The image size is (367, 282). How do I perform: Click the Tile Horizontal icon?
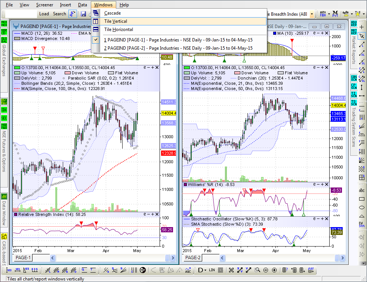96,30
